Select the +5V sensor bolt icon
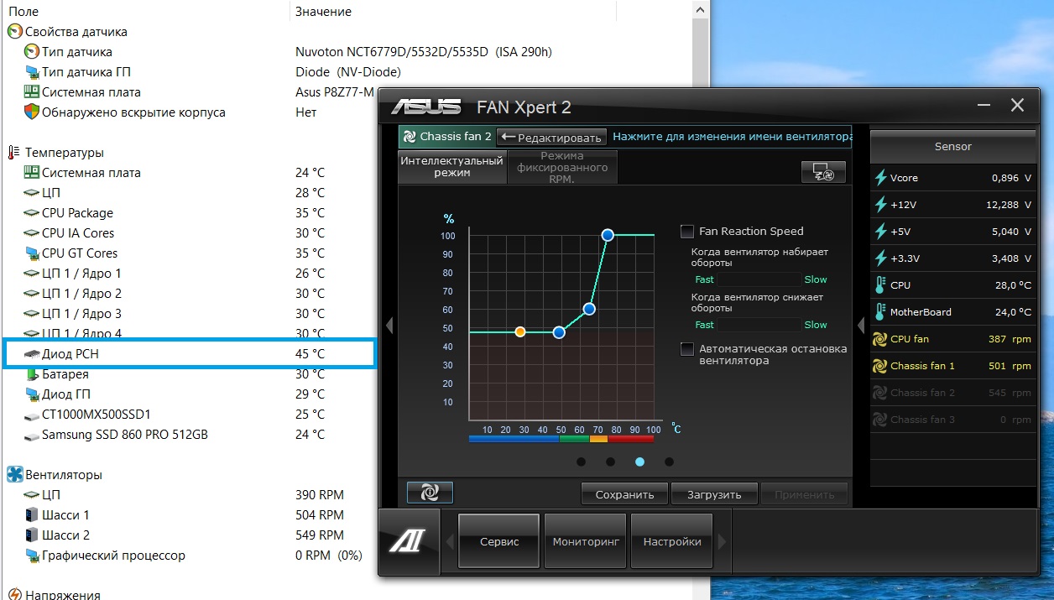This screenshot has width=1054, height=600. click(x=880, y=232)
